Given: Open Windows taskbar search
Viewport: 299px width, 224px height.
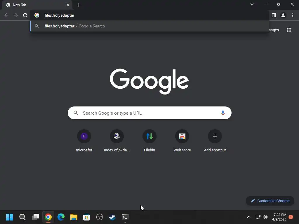Looking at the screenshot, I should 22,217.
